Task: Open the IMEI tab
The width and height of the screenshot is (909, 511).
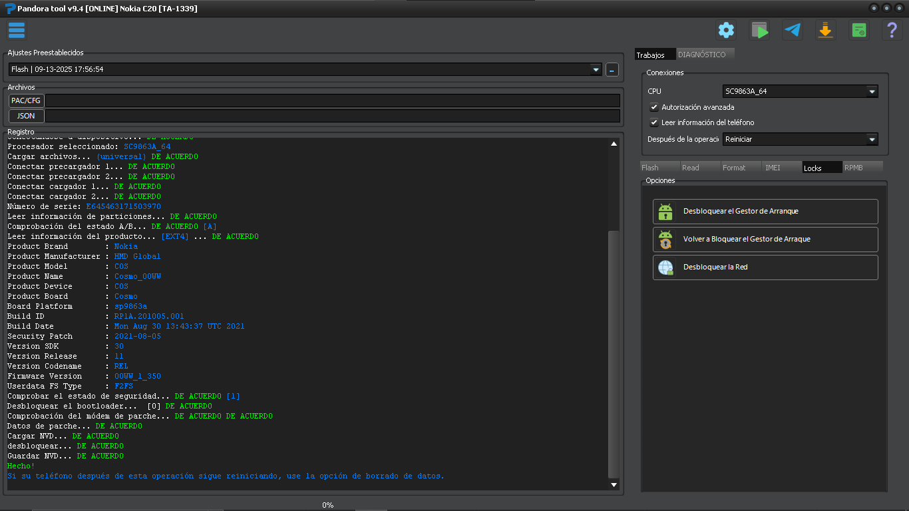Action: click(x=782, y=168)
